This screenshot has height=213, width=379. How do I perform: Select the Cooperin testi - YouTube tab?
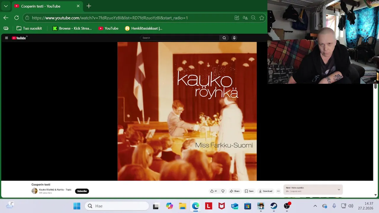(47, 6)
